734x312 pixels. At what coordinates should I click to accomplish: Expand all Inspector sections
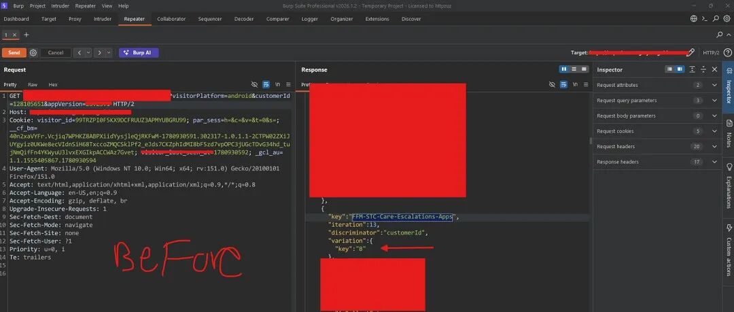[x=693, y=69]
